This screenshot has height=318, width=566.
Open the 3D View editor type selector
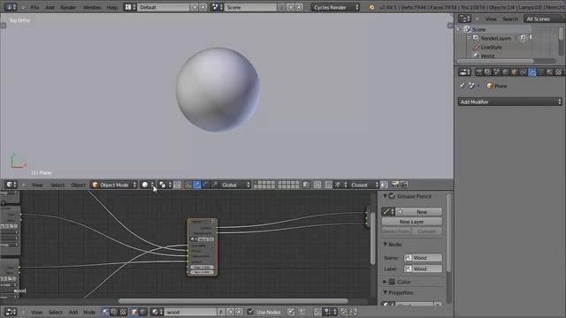pyautogui.click(x=11, y=185)
